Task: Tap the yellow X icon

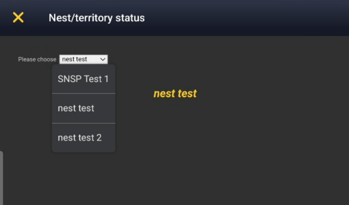Action: (18, 18)
